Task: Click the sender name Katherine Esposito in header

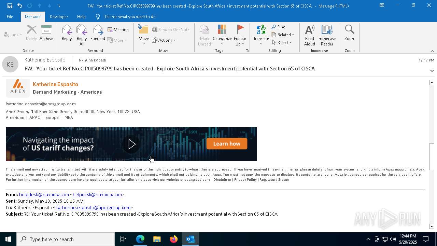Action: (x=45, y=60)
